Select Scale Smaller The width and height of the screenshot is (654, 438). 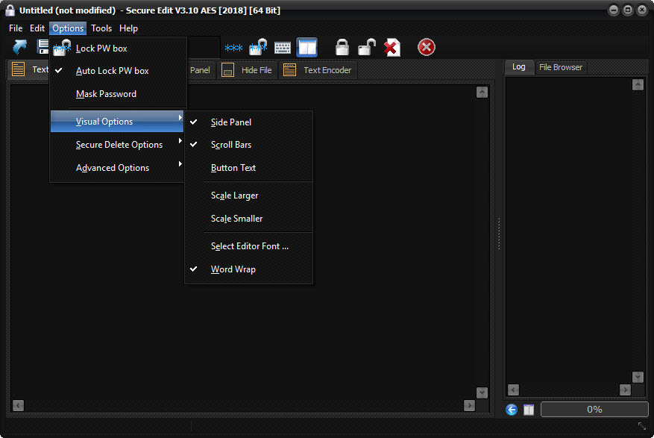248,219
